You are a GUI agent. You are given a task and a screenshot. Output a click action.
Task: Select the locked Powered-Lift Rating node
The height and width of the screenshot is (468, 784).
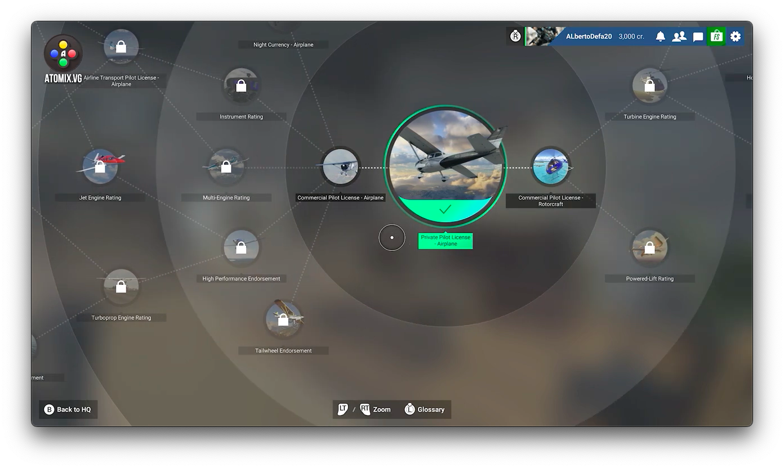tap(649, 247)
